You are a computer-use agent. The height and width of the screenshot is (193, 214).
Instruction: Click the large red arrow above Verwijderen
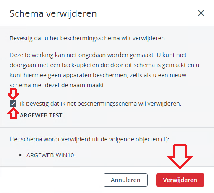[180, 156]
